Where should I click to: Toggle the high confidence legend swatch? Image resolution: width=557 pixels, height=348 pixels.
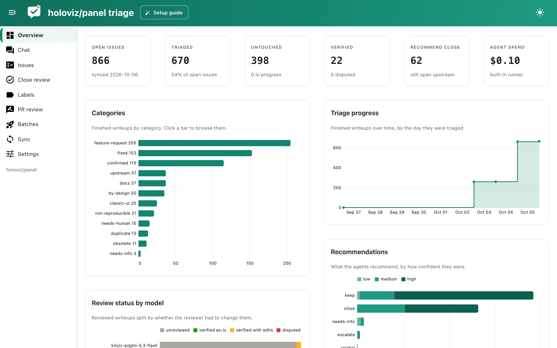404,279
